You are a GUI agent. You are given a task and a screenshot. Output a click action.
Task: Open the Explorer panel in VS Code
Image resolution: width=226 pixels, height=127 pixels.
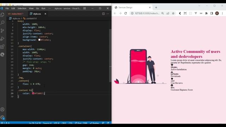pos(2,14)
